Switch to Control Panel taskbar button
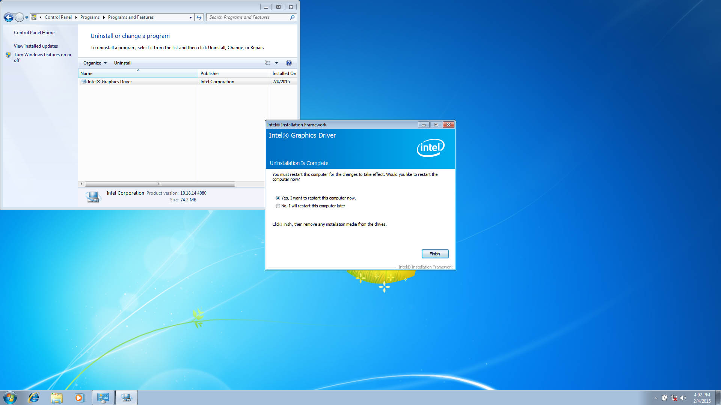Viewport: 721px width, 405px height. point(103,397)
